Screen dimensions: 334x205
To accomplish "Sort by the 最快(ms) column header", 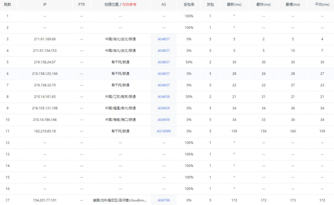I will [x=263, y=5].
